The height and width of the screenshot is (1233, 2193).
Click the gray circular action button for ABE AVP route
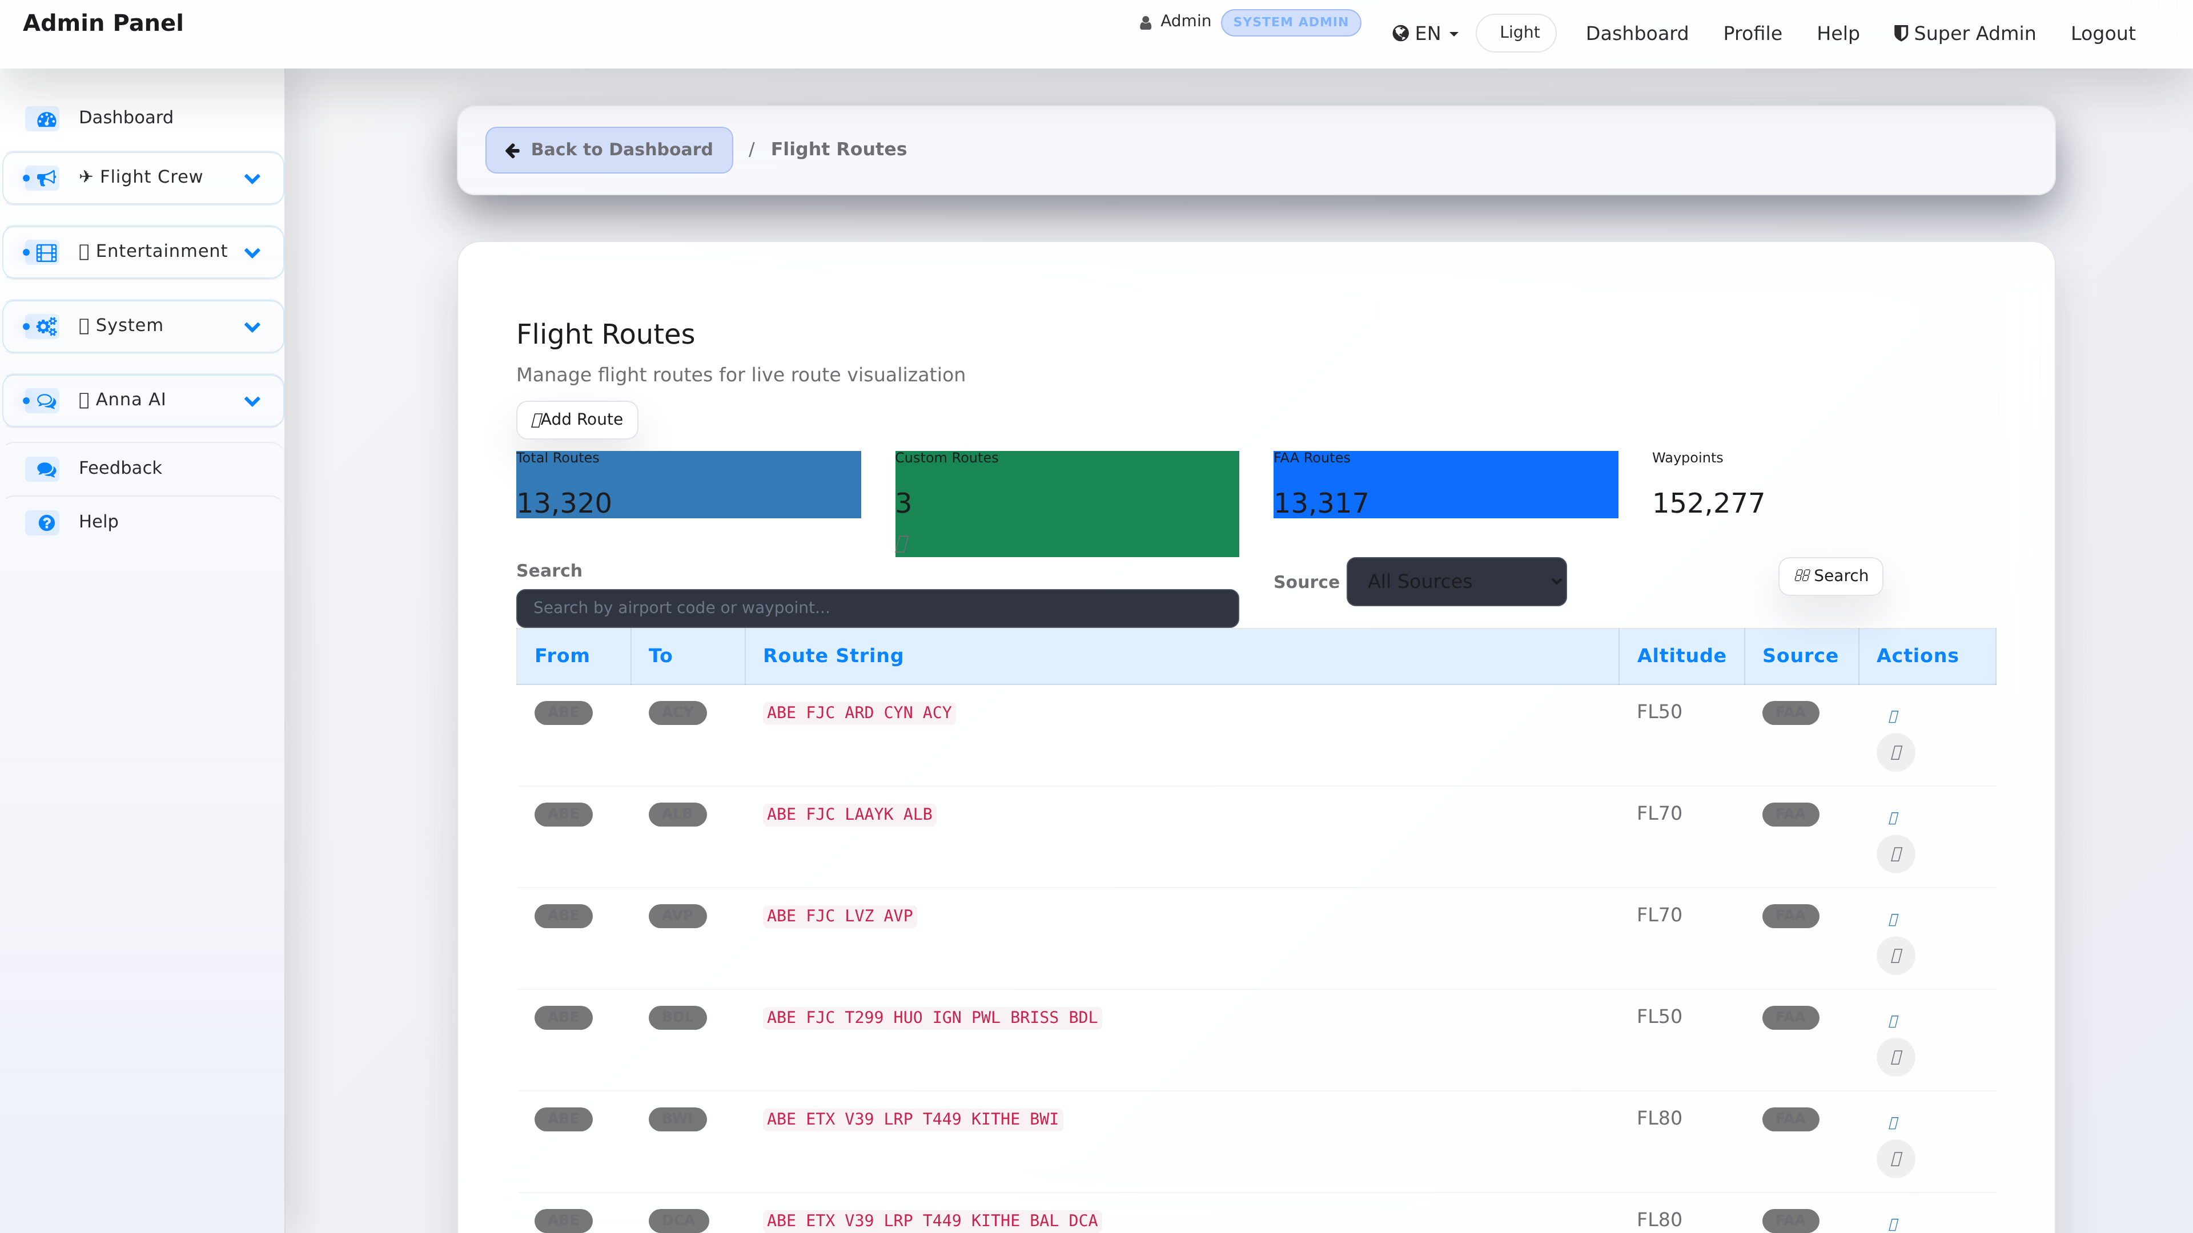pyautogui.click(x=1896, y=956)
